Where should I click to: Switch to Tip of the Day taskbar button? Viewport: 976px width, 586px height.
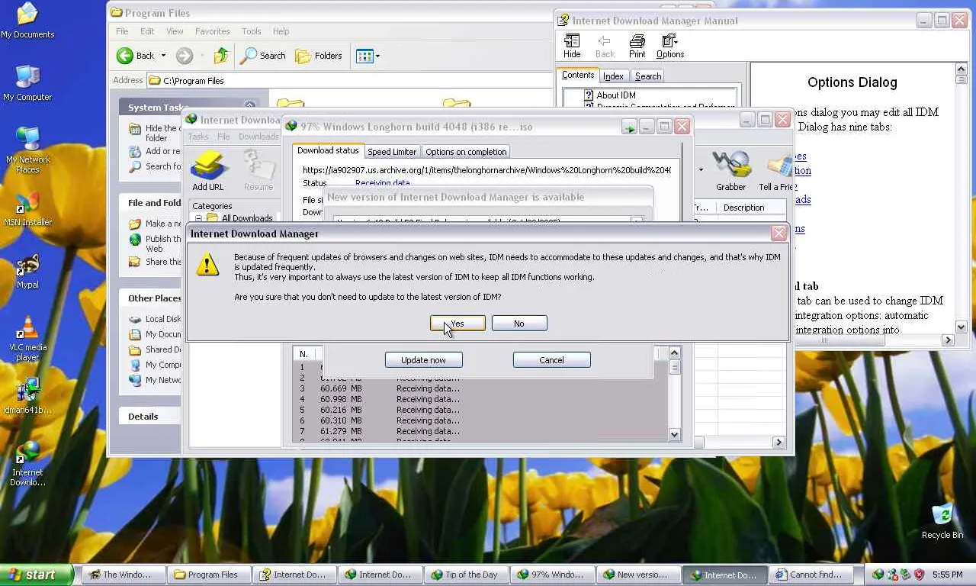[464, 575]
